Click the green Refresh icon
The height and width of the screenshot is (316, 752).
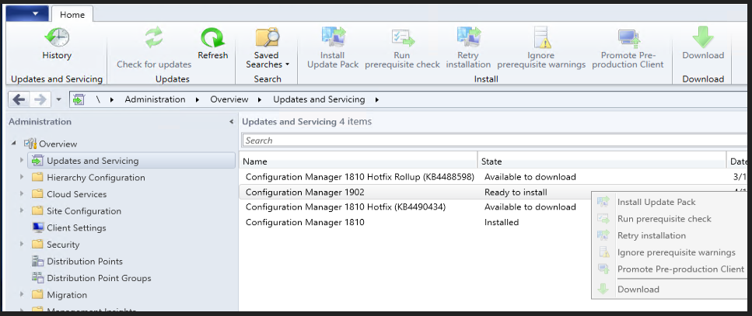pyautogui.click(x=212, y=38)
